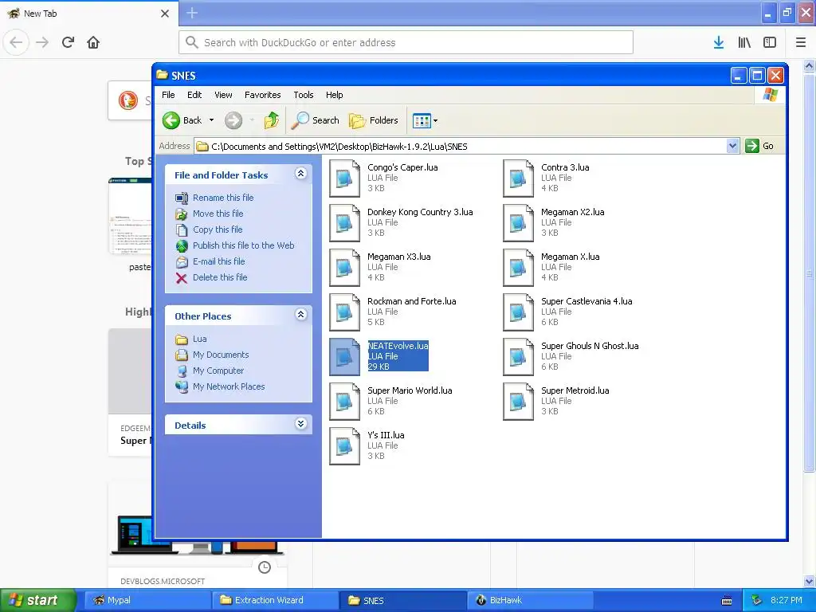Click the browser home icon

pyautogui.click(x=93, y=42)
